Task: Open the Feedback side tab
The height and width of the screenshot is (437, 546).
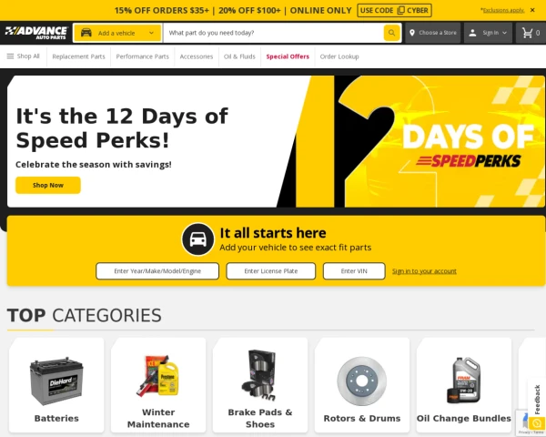Action: click(537, 400)
